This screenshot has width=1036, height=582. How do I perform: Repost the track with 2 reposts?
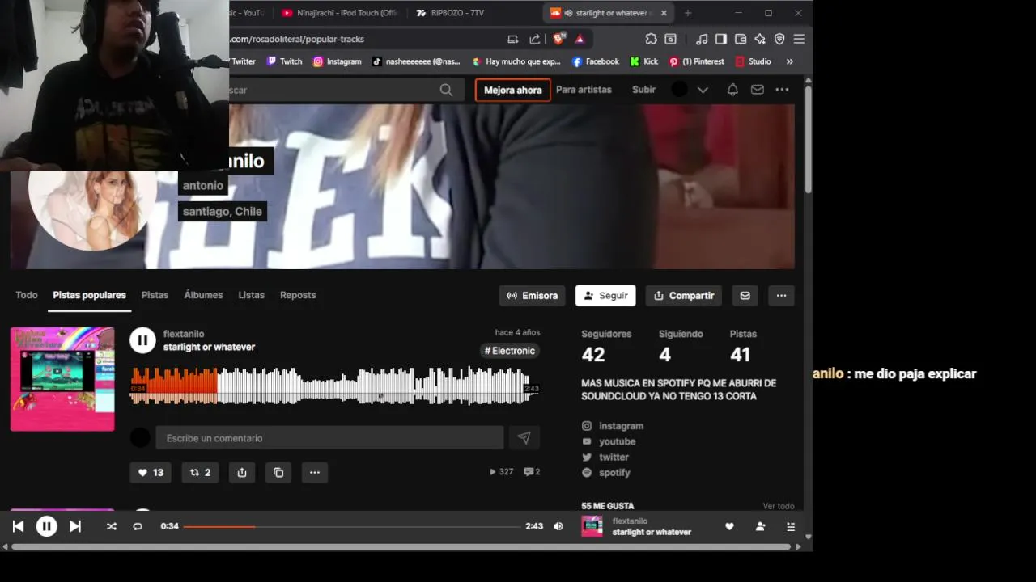pyautogui.click(x=200, y=473)
